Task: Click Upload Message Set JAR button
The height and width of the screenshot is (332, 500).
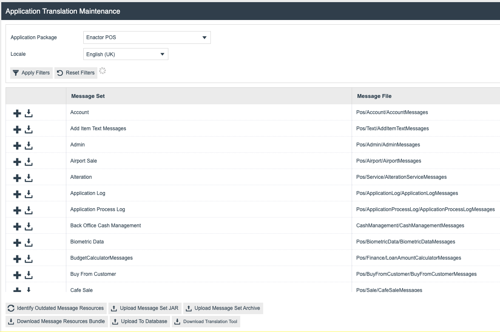Action: (x=145, y=308)
